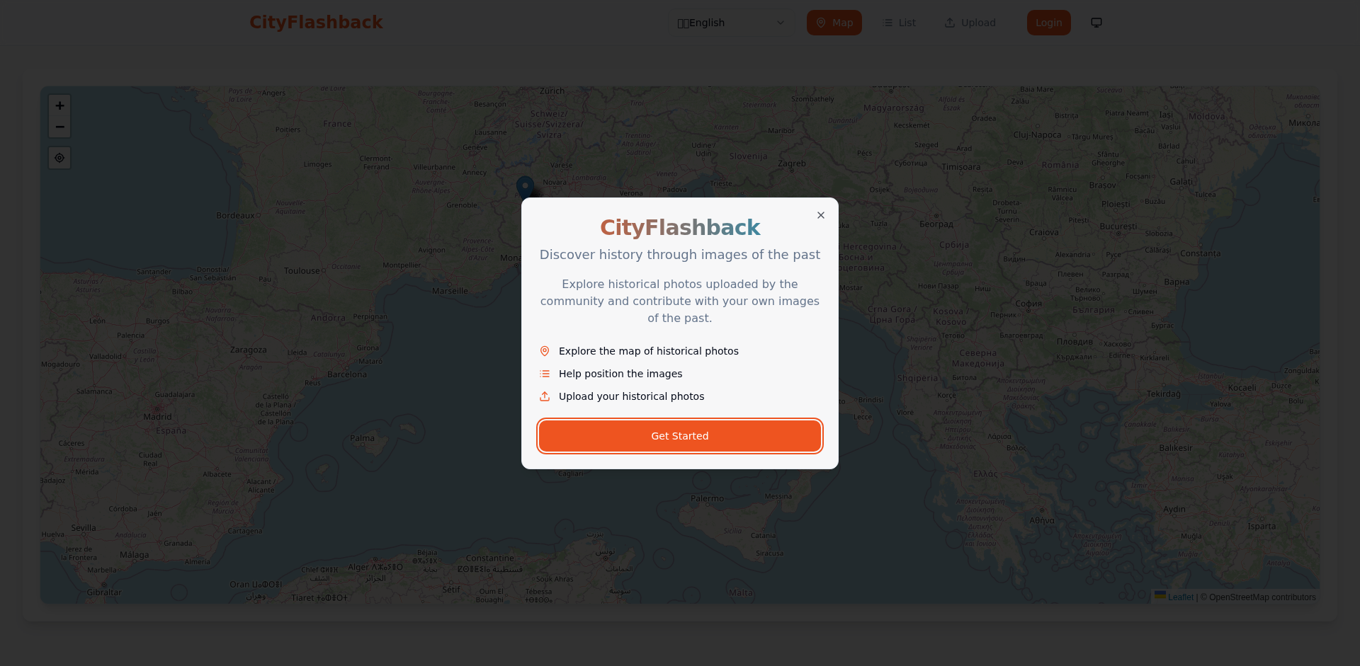The image size is (1360, 666).
Task: Locate my position on the map
Action: pos(59,158)
